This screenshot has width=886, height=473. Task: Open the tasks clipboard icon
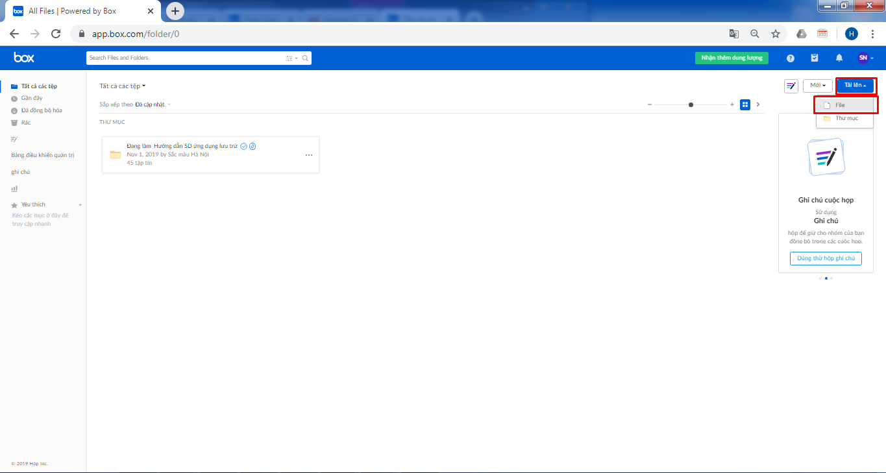tap(815, 58)
